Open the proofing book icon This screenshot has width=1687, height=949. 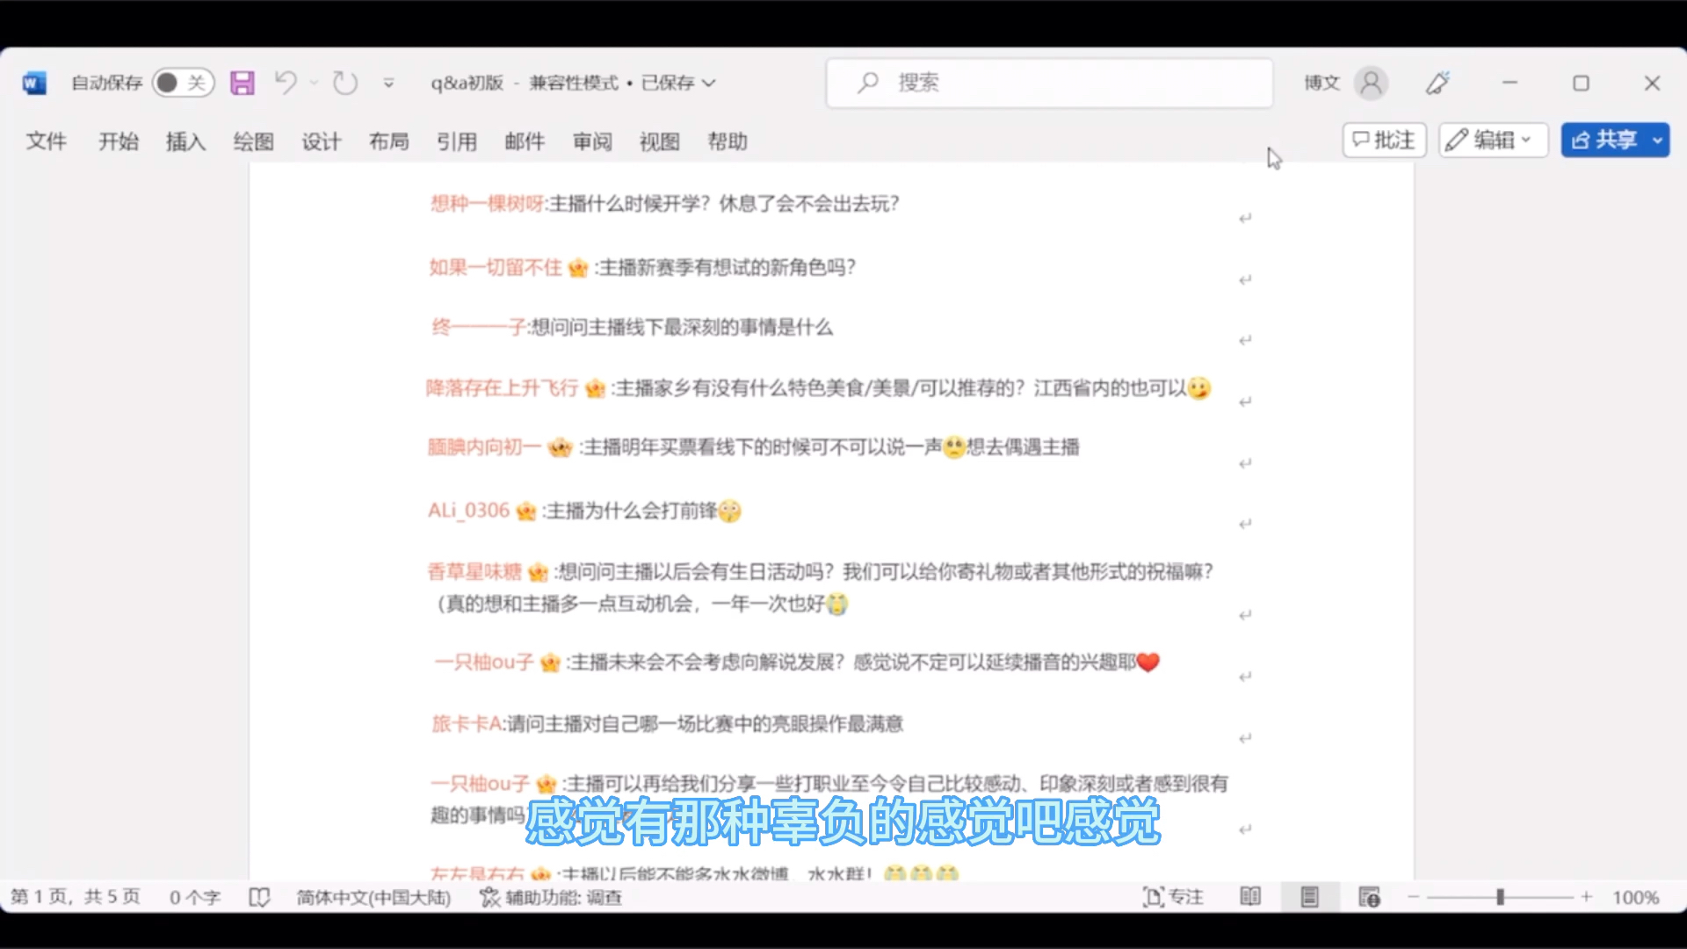[259, 896]
